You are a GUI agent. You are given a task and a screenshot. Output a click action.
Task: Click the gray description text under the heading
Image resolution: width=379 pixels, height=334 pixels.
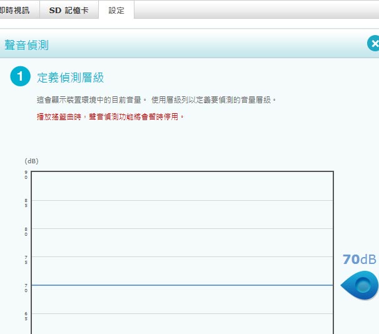click(x=156, y=99)
